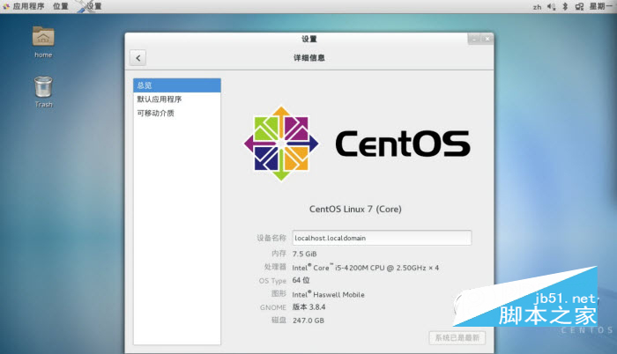This screenshot has width=617, height=354.
Task: Click the 详细信息 panel title
Action: point(309,58)
